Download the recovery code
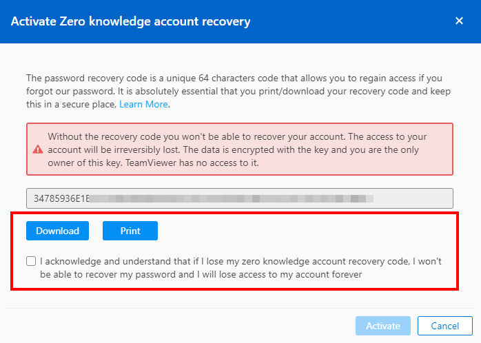Viewport: 481px width, 343px height. coord(57,231)
